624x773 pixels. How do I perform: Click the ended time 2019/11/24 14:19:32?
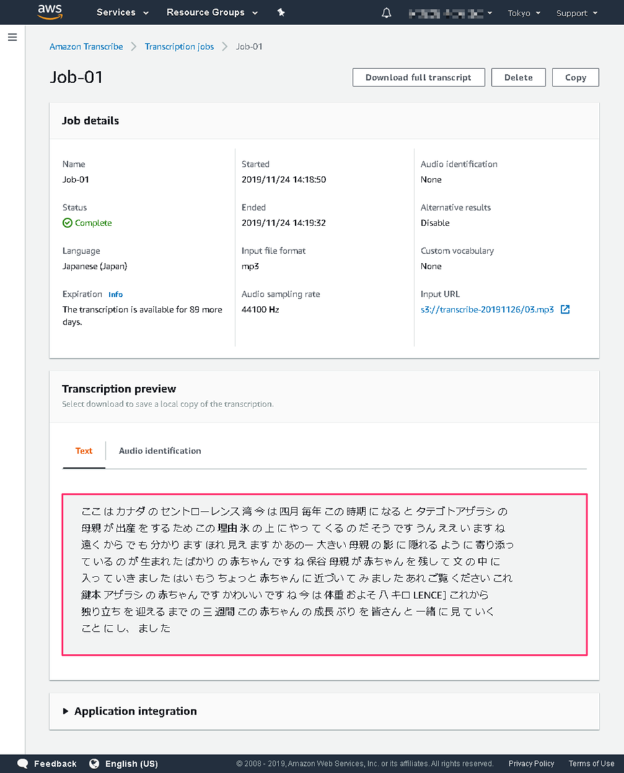[x=284, y=223]
